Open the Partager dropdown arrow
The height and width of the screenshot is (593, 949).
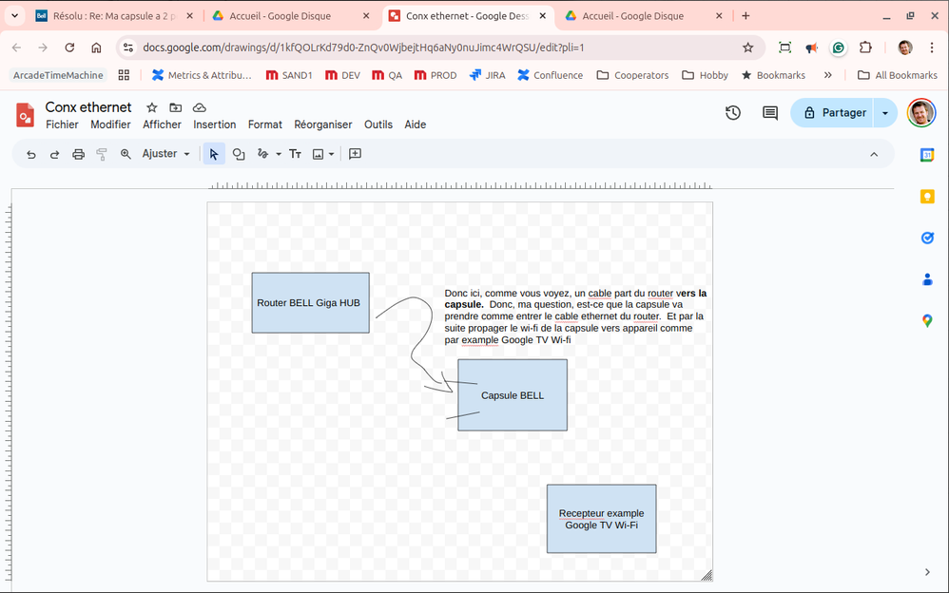(x=883, y=112)
